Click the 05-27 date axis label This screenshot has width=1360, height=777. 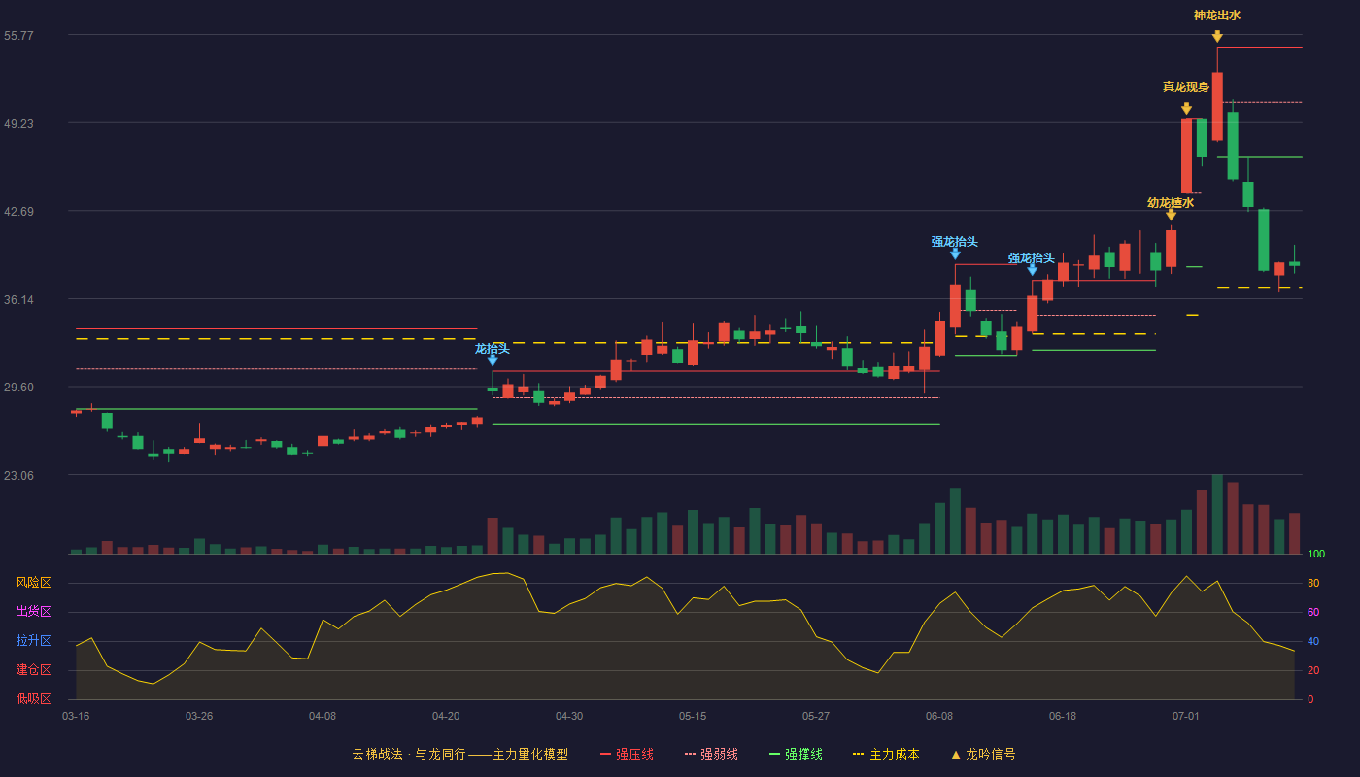tap(816, 716)
